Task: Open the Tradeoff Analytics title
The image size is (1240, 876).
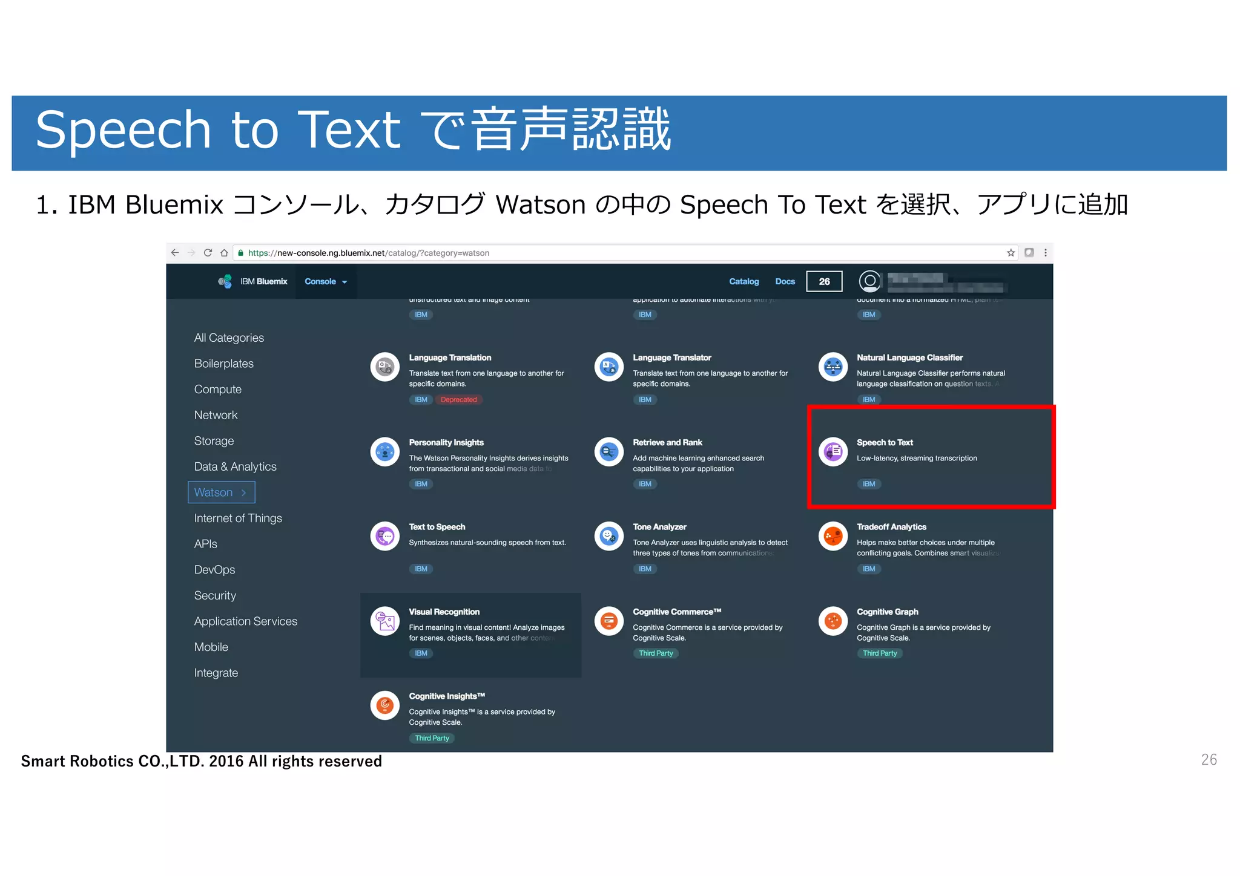Action: [x=891, y=527]
